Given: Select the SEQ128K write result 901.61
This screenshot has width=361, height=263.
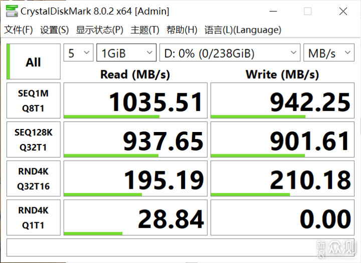Looking at the screenshot, I should click(282, 140).
